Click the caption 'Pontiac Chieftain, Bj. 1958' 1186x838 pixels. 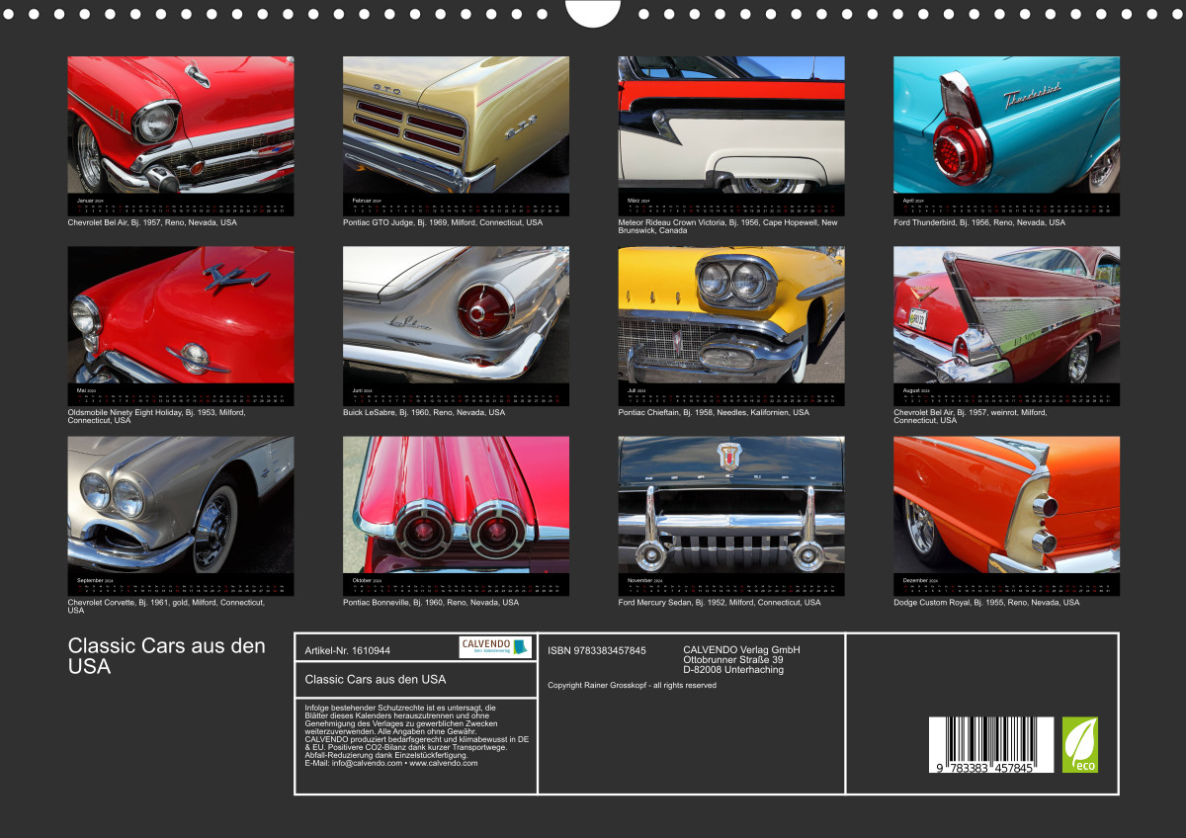pos(714,412)
